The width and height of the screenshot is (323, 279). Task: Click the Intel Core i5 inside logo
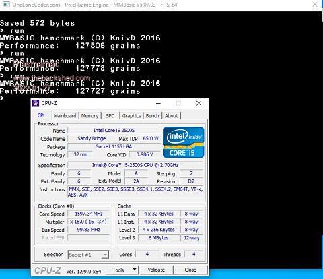[x=184, y=142]
